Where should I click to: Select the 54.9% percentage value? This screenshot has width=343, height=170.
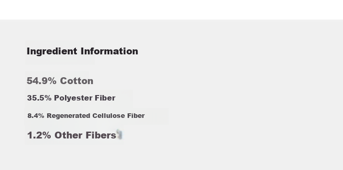(42, 81)
